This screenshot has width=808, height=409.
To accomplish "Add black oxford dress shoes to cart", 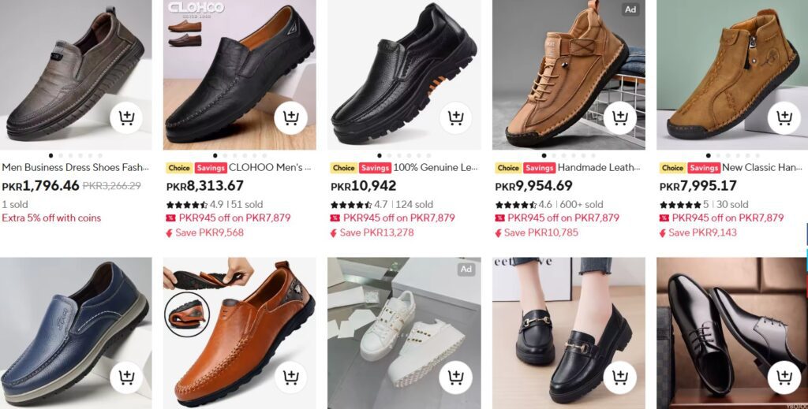I will tap(784, 377).
